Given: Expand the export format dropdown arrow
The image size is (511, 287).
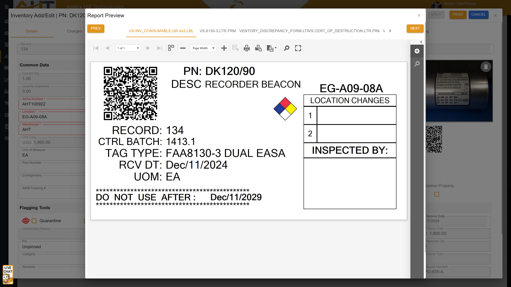Looking at the screenshot, I should 276,48.
